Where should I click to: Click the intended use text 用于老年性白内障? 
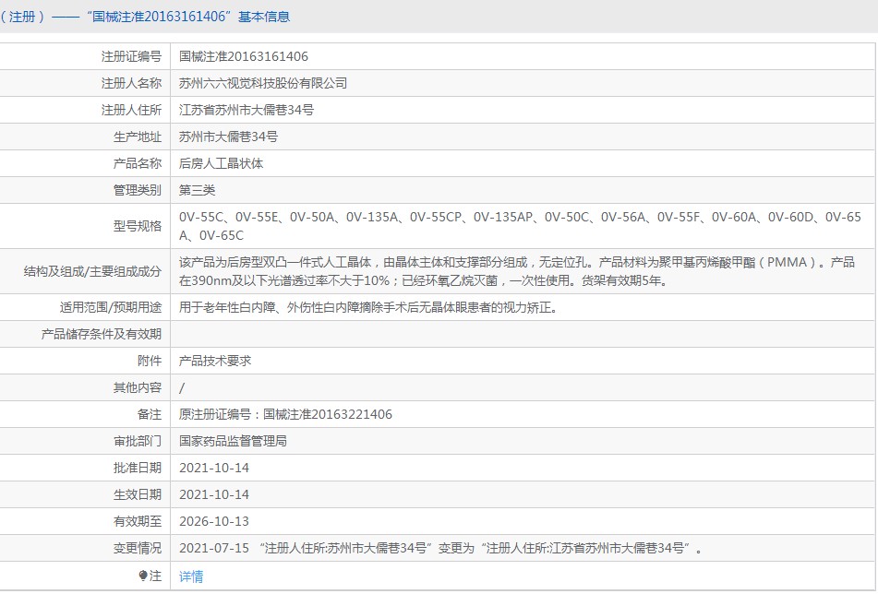point(368,307)
